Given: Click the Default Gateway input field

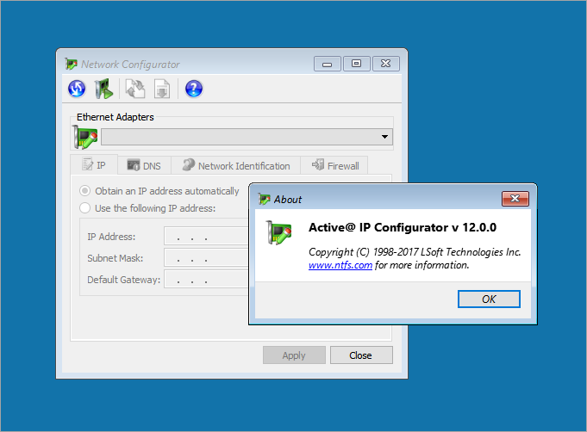Looking at the screenshot, I should pos(206,279).
